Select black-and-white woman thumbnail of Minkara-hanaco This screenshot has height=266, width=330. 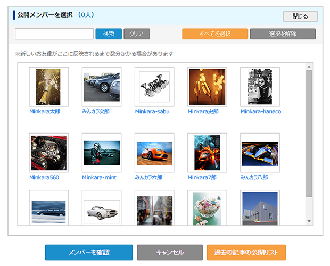[260, 87]
